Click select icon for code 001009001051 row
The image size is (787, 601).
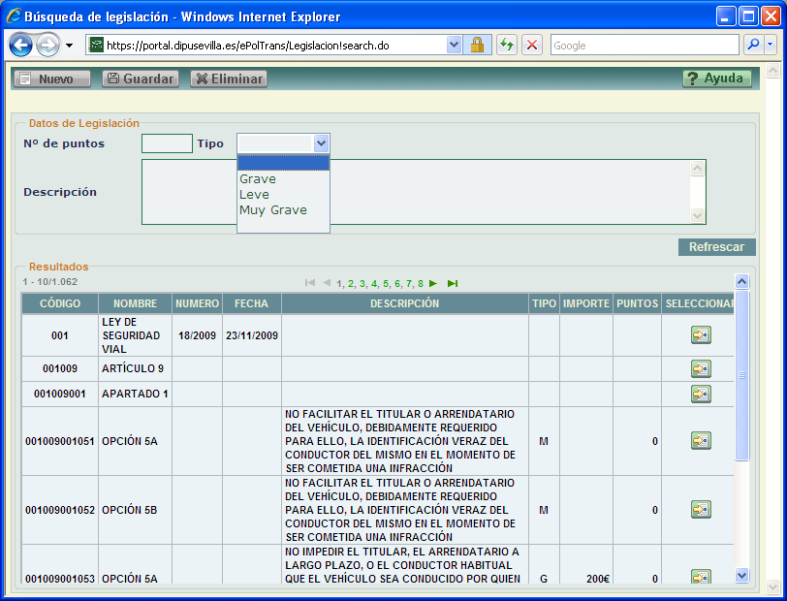(x=700, y=441)
